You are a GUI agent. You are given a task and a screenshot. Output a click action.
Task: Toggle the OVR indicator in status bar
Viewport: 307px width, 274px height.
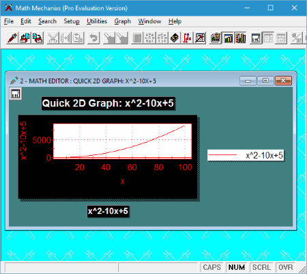click(x=286, y=267)
